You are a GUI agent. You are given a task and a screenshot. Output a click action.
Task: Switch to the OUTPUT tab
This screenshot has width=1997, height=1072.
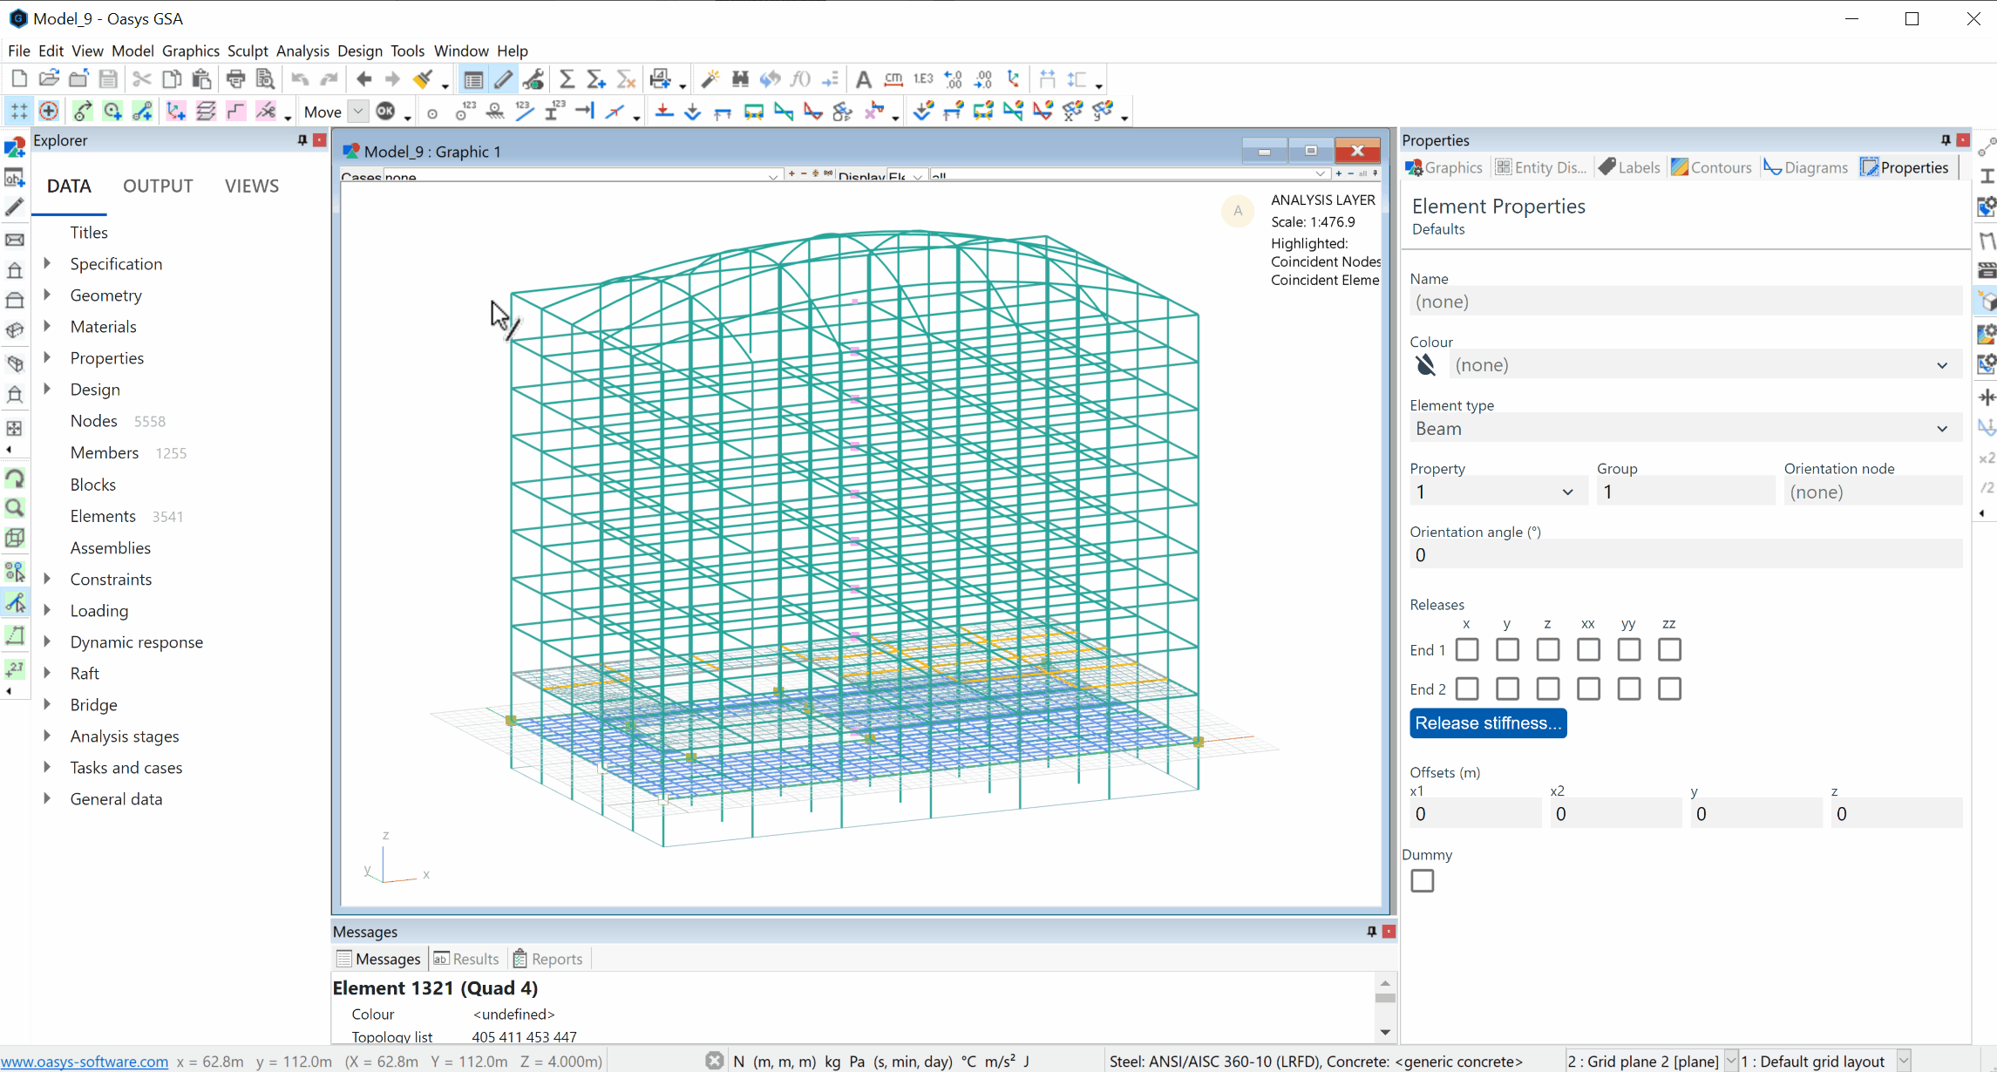(157, 185)
